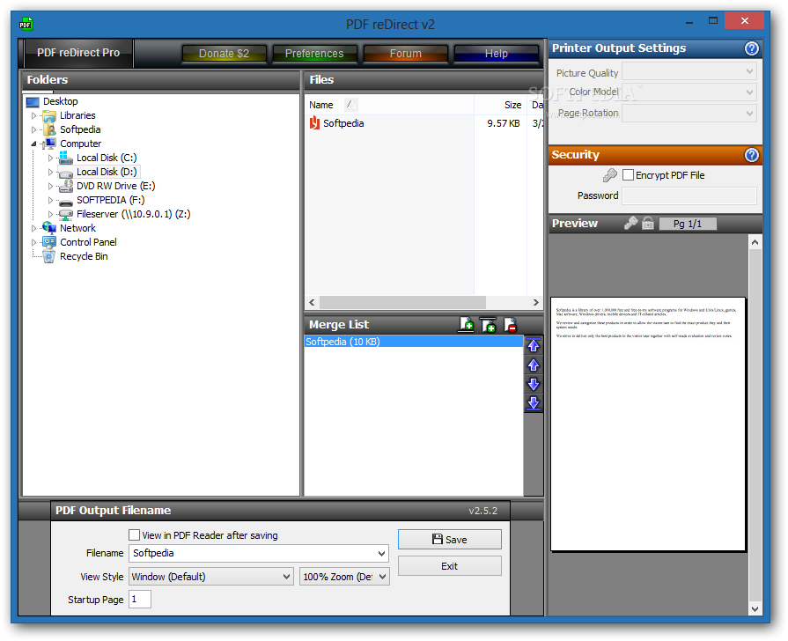
Task: Select Softpedia (10 KB) in Merge List
Action: [414, 342]
